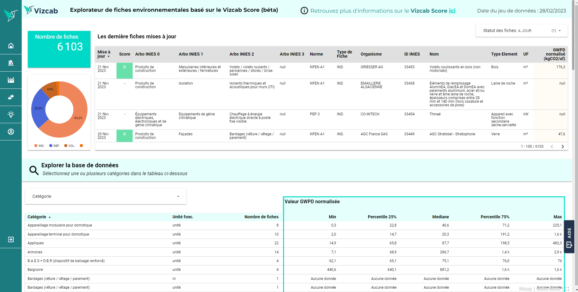
Task: Select 'EMAILLERIE ALSACIENNE' organisme cell
Action: (372, 85)
